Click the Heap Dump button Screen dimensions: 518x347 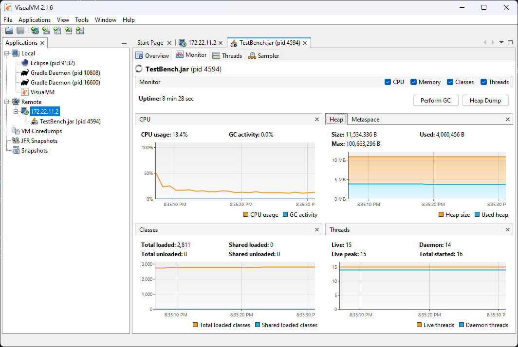[x=485, y=100]
